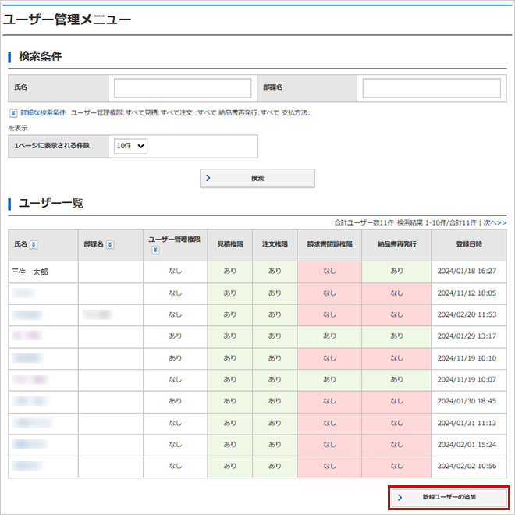Viewport: 515px width, 515px height.
Task: Click date 2024/01/31 11:13
Action: pyautogui.click(x=467, y=423)
